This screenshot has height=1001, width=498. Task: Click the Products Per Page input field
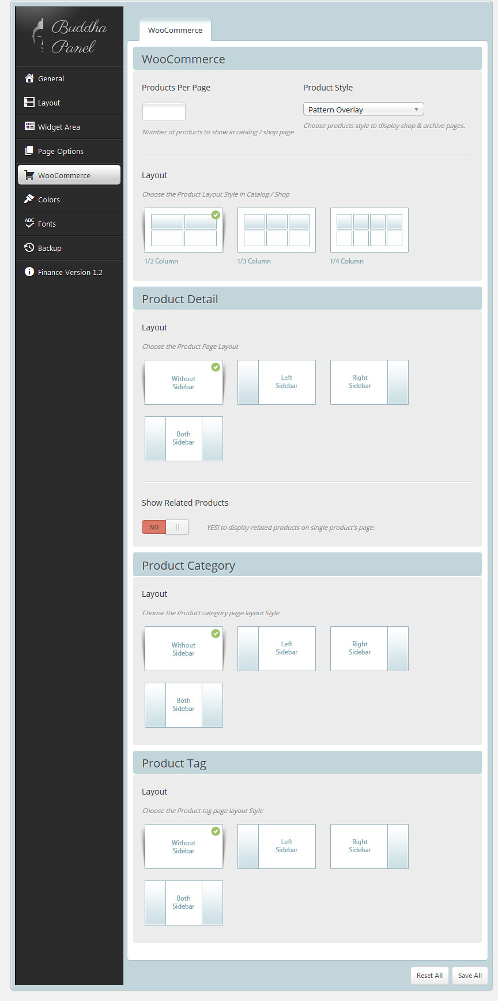164,112
